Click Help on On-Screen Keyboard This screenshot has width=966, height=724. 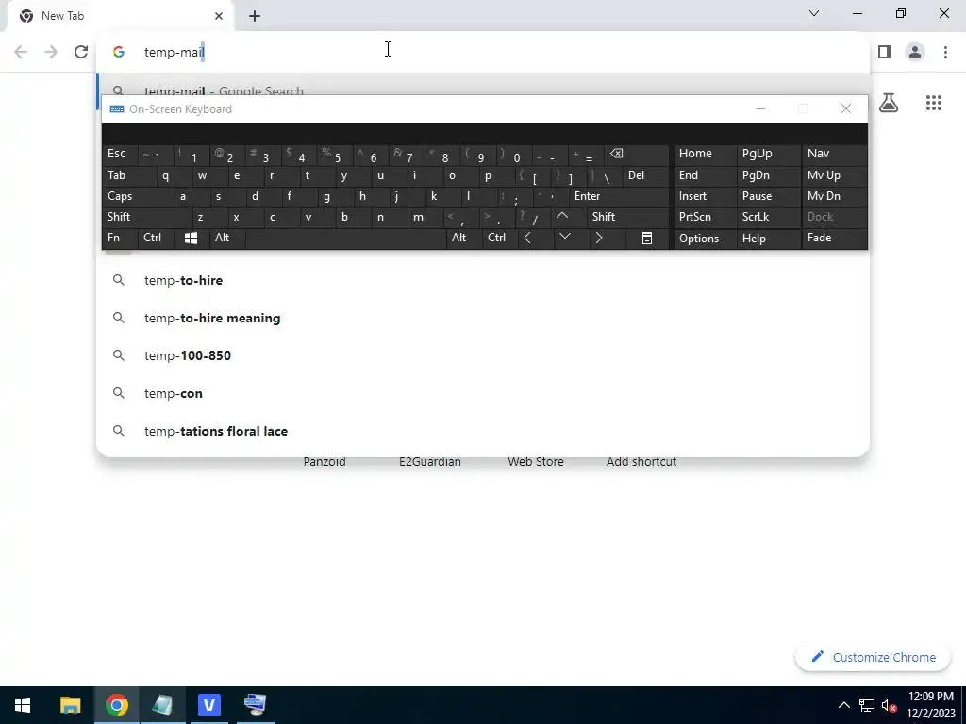pyautogui.click(x=768, y=238)
